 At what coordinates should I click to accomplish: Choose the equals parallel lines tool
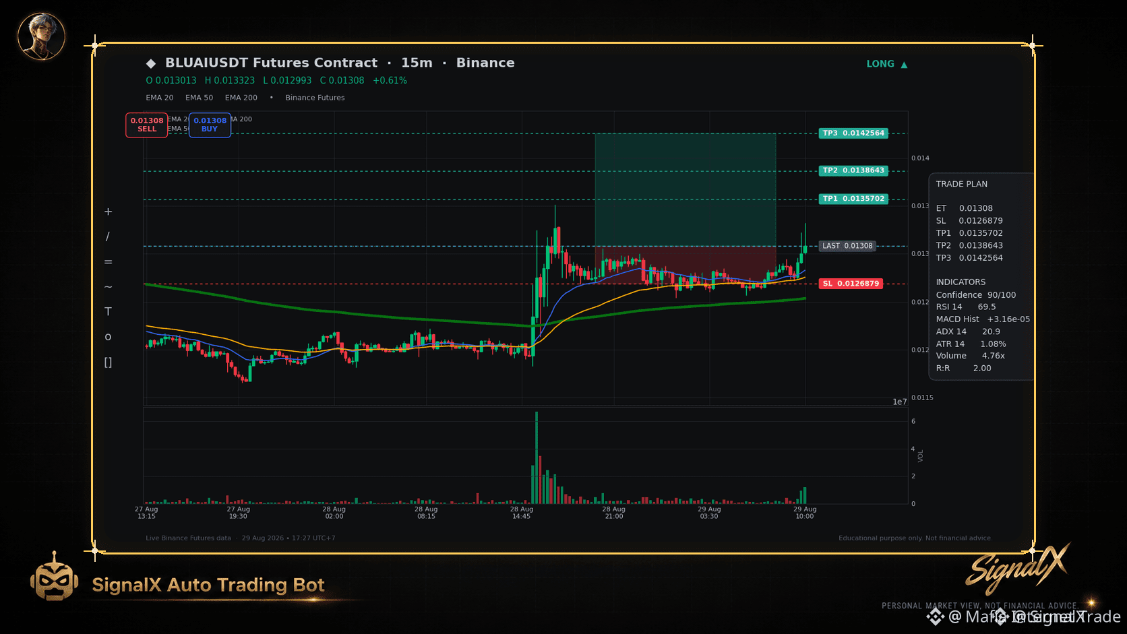coord(108,261)
